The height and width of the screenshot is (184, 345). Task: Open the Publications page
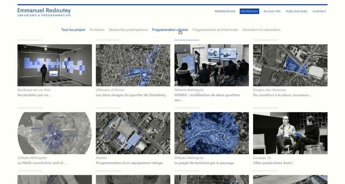pos(297,11)
